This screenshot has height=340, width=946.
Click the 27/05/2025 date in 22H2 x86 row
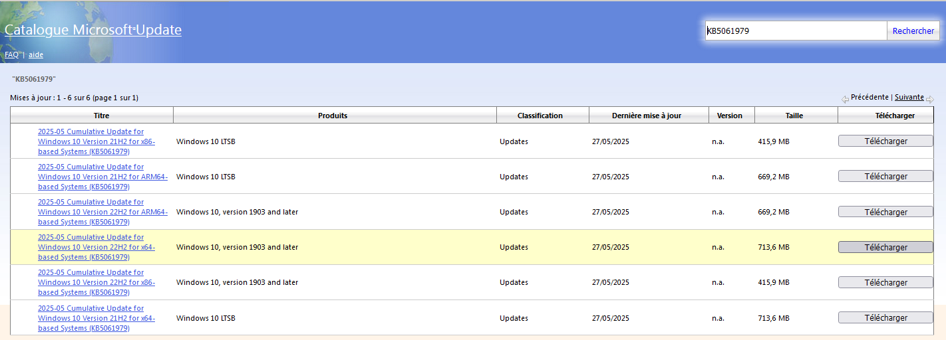(x=611, y=282)
